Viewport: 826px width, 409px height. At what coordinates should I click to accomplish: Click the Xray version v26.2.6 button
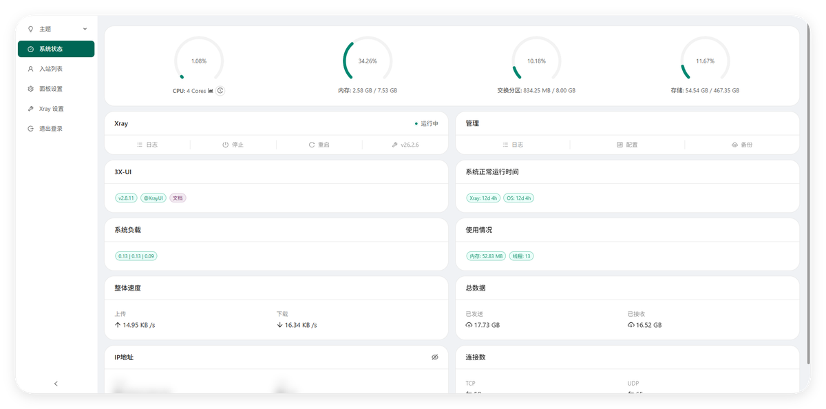coord(405,145)
